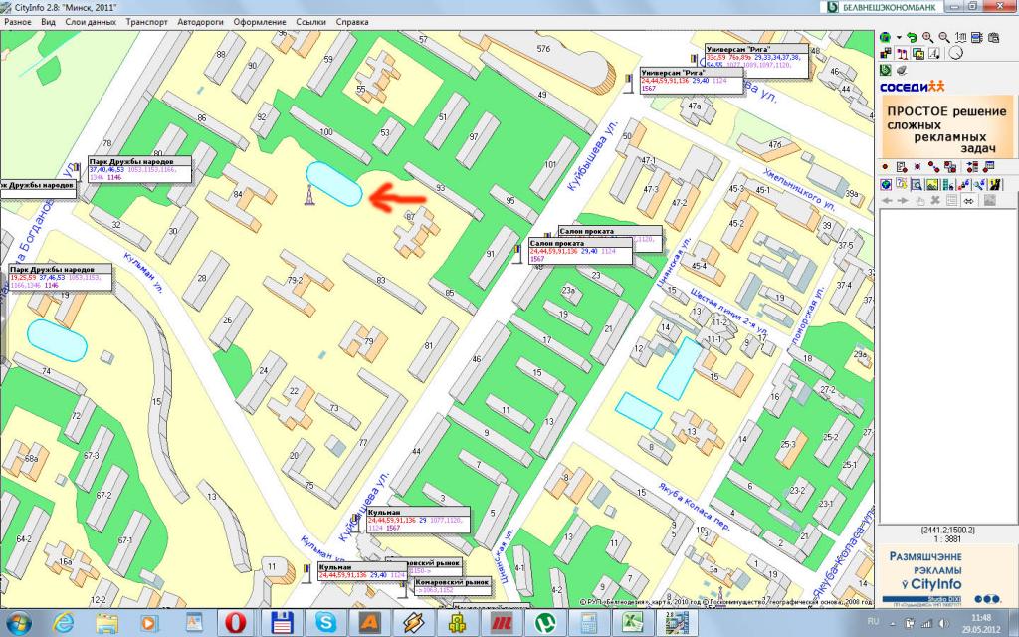
Task: Click the grayed X delete icon
Action: [x=935, y=200]
